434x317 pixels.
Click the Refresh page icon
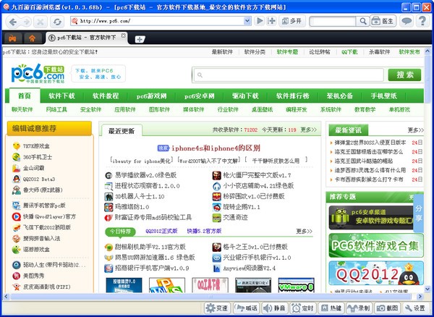[57, 22]
